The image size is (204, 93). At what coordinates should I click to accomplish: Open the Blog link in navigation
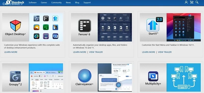[x=77, y=3]
